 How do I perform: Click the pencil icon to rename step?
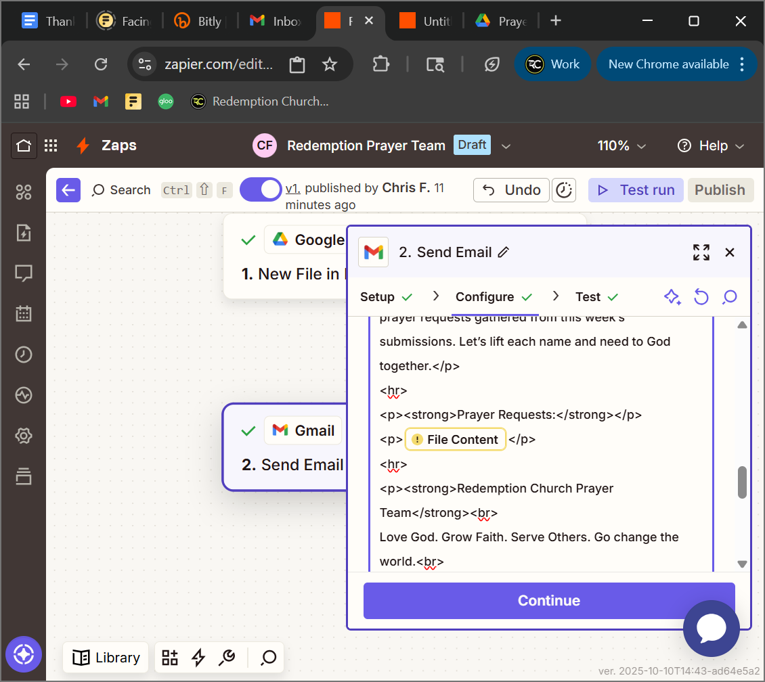click(x=503, y=252)
